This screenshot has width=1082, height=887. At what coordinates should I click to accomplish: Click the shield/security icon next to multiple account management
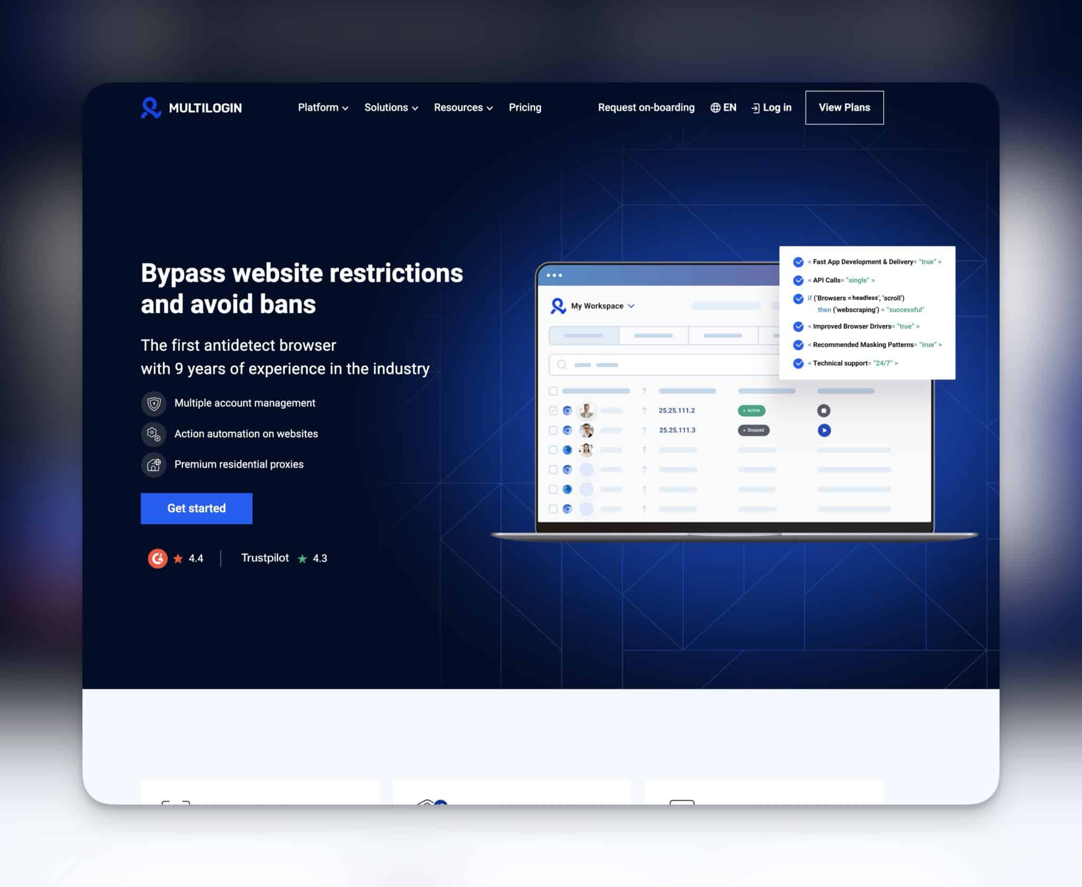pyautogui.click(x=153, y=403)
